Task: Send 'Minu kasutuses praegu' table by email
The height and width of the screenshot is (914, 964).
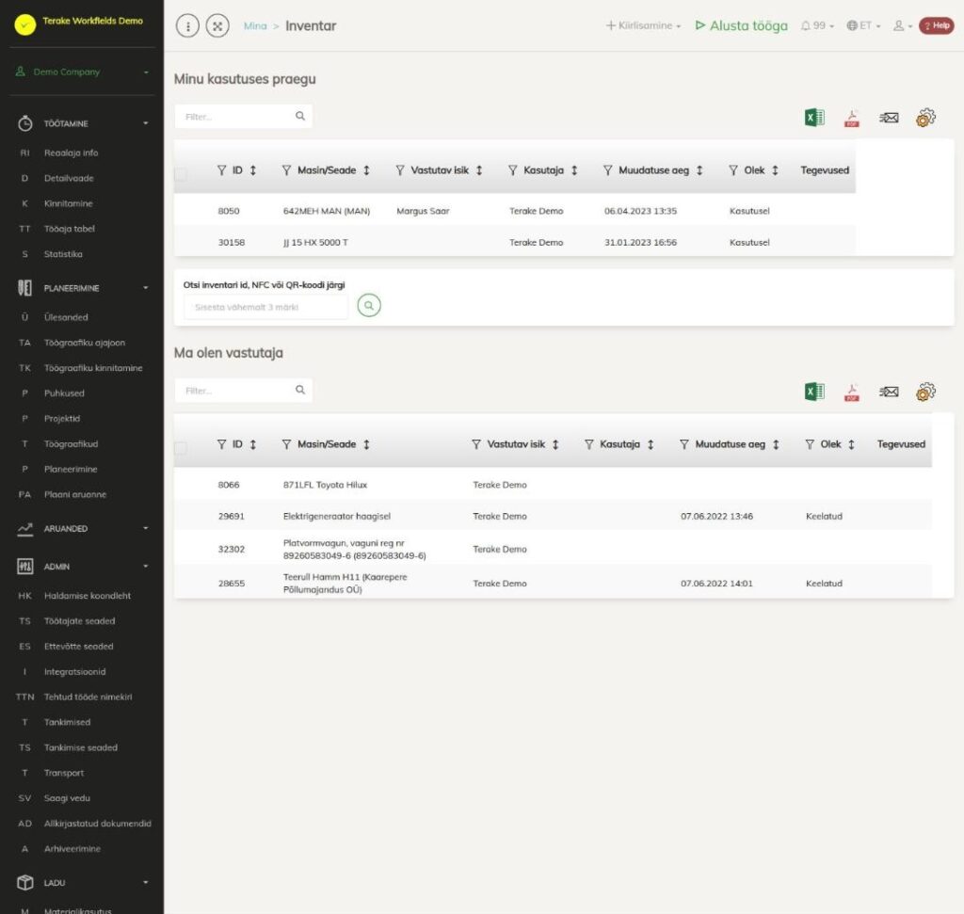Action: tap(889, 118)
